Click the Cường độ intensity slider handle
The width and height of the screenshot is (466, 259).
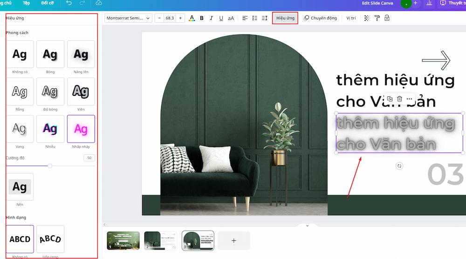(x=50, y=166)
